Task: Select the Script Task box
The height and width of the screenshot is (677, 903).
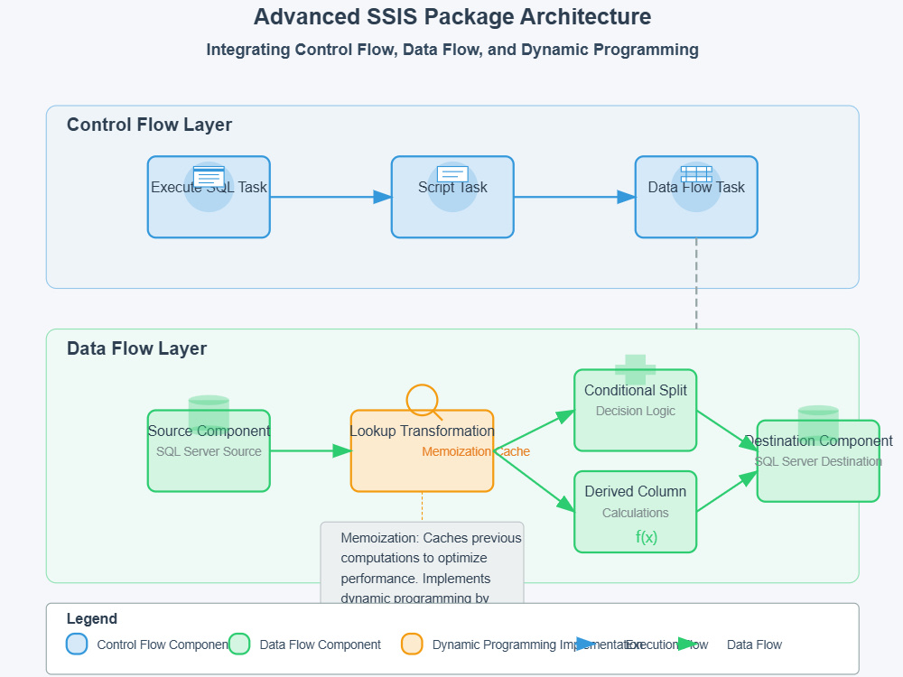Action: tap(452, 197)
